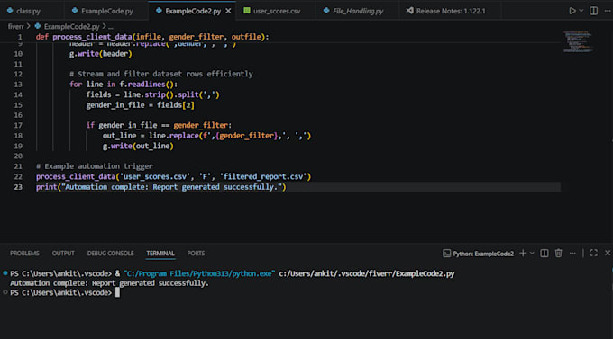The width and height of the screenshot is (613, 339).
Task: Switch to the DEBUG CONSOLE panel
Action: tap(110, 254)
